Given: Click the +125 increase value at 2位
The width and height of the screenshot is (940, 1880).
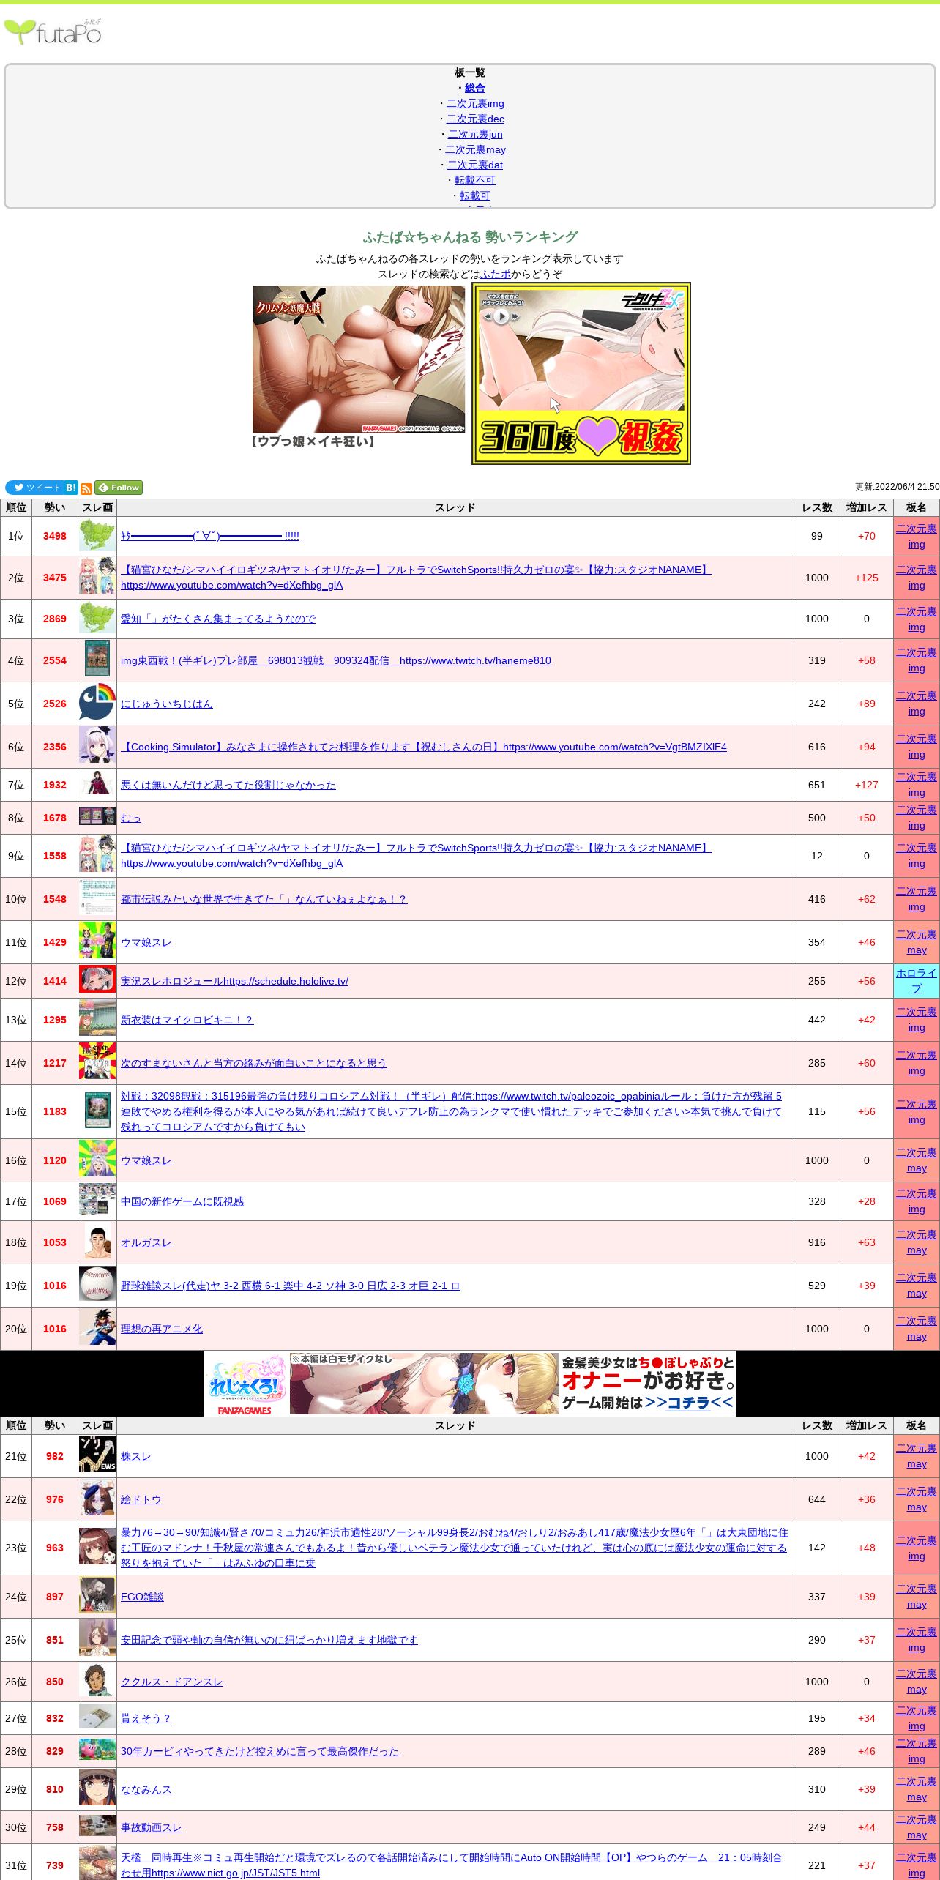Looking at the screenshot, I should click(867, 578).
